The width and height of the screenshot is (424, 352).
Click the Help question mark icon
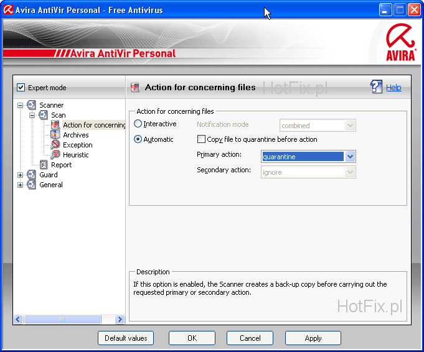pos(376,87)
